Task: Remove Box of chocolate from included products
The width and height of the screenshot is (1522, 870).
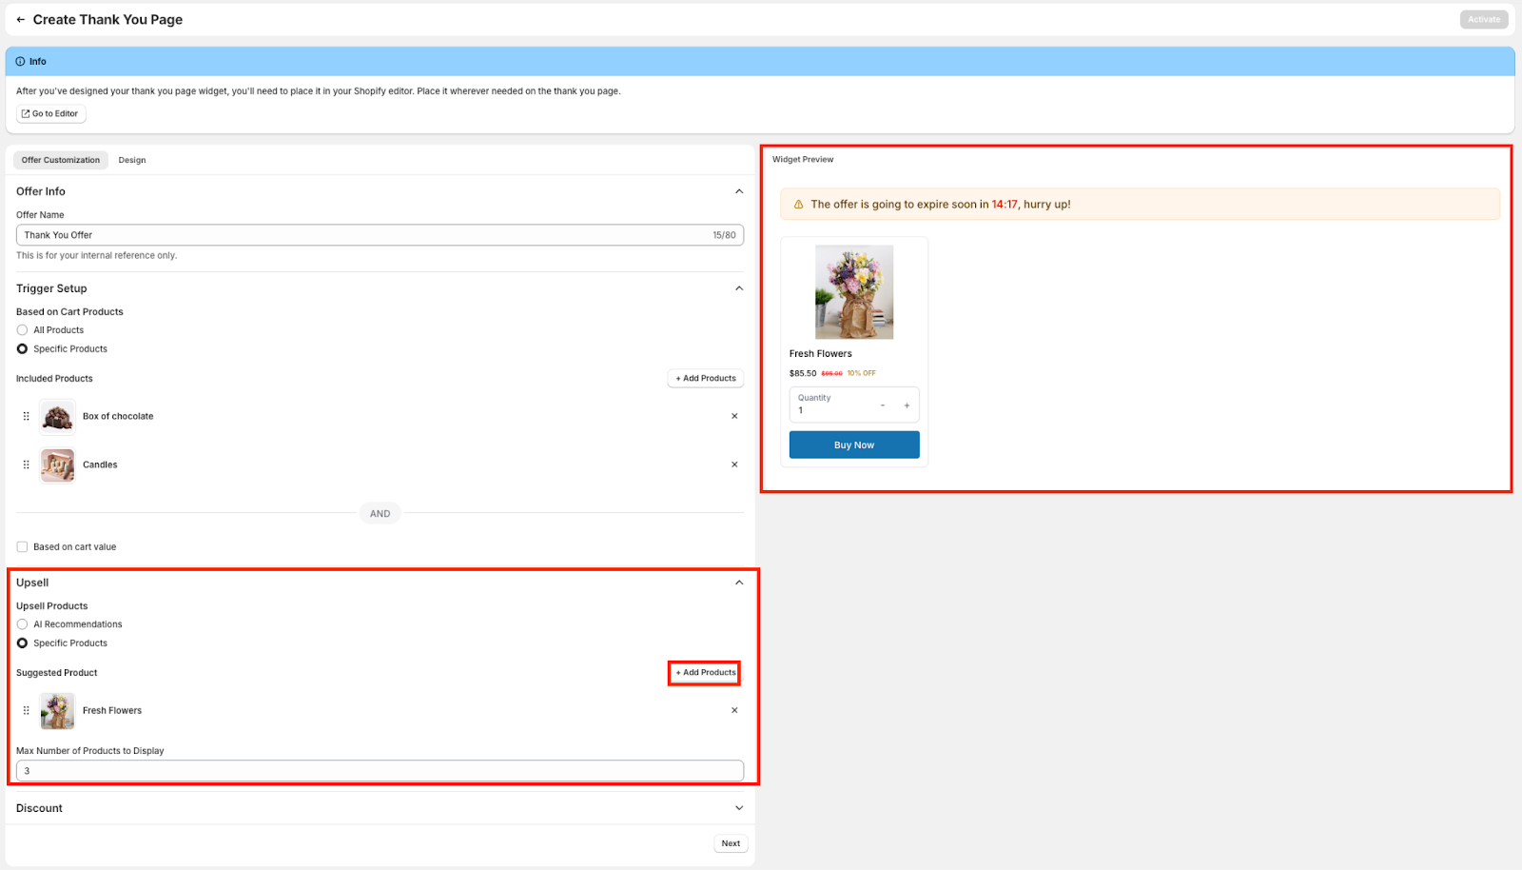Action: tap(734, 416)
